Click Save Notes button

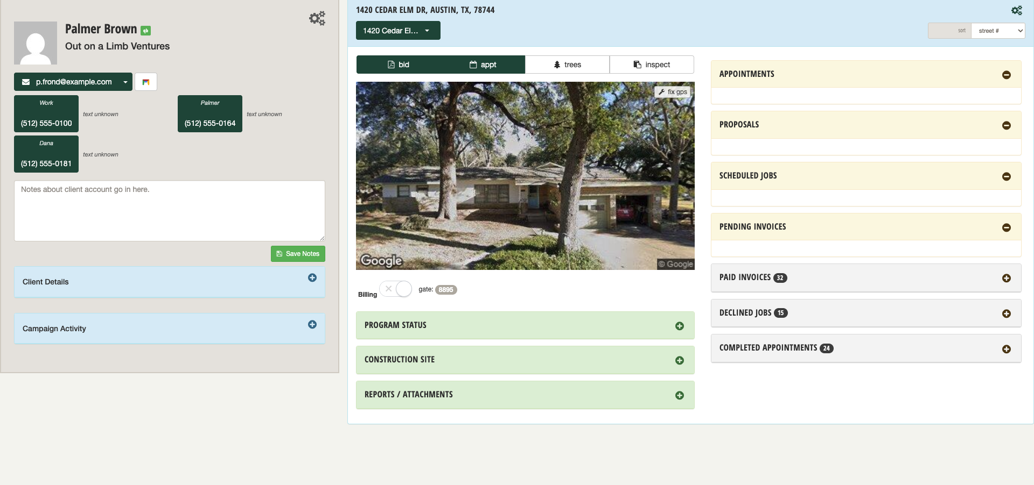coord(298,254)
